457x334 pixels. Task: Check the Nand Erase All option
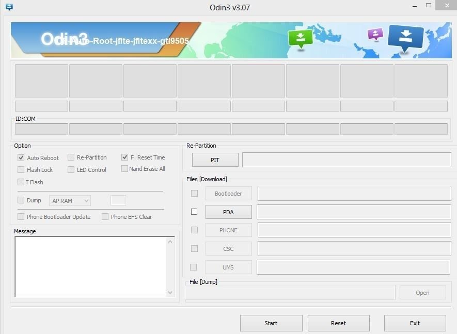(124, 169)
